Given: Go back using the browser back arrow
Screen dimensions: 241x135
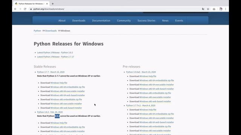Looking at the screenshot, I should (x=15, y=9).
